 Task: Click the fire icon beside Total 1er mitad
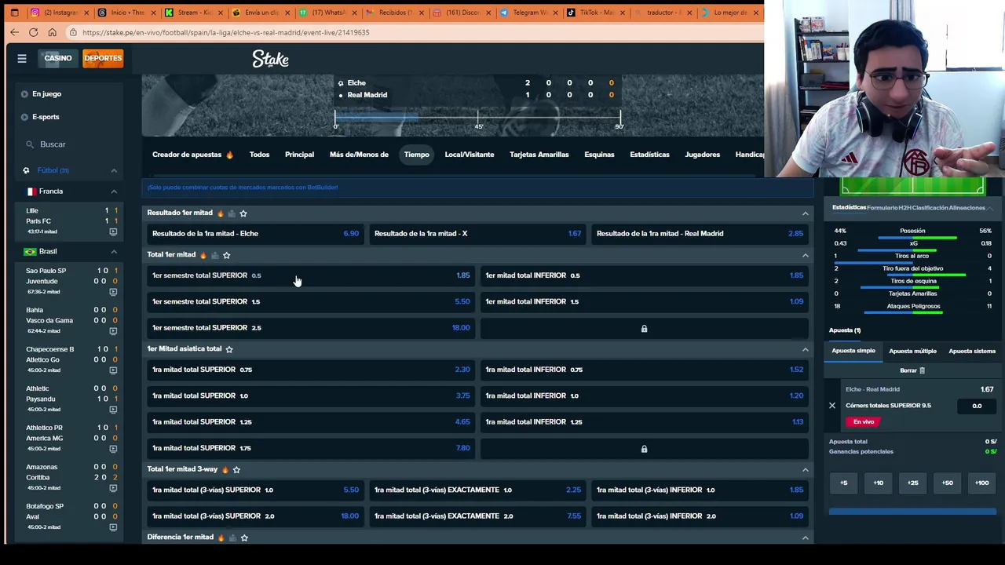click(x=203, y=255)
